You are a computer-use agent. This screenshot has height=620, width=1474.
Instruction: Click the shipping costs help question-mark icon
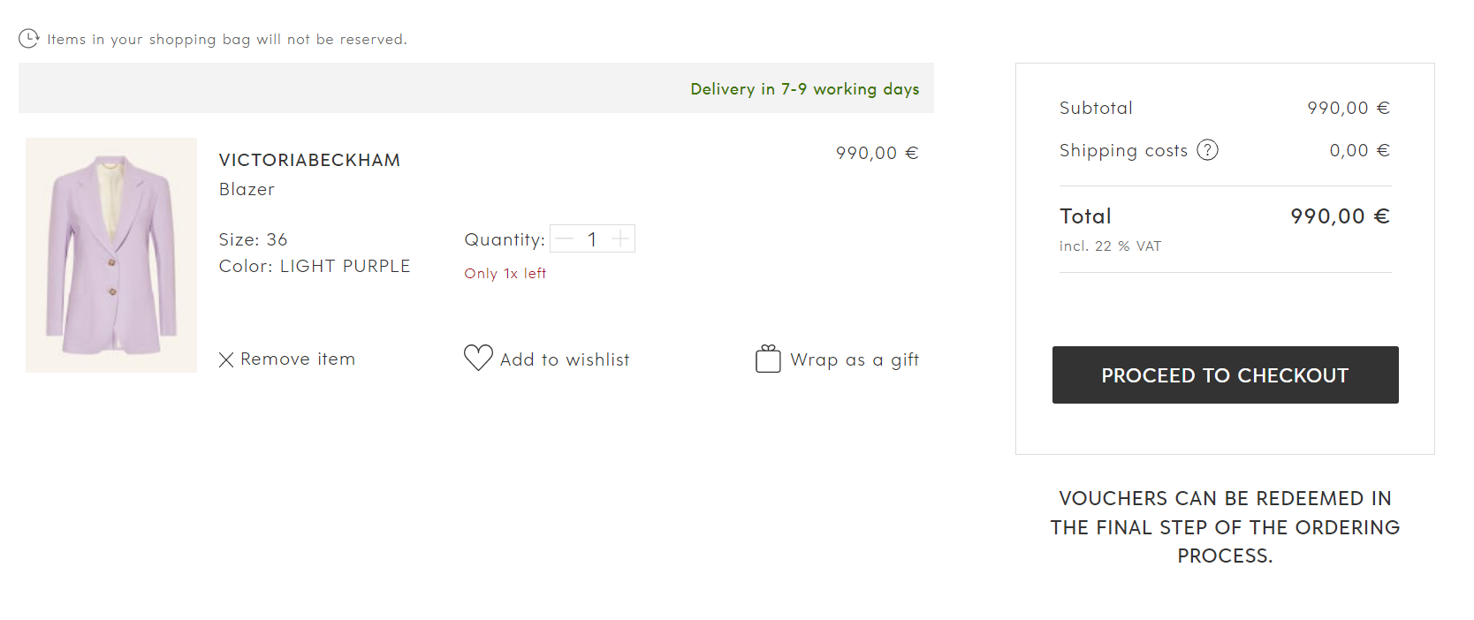tap(1207, 150)
